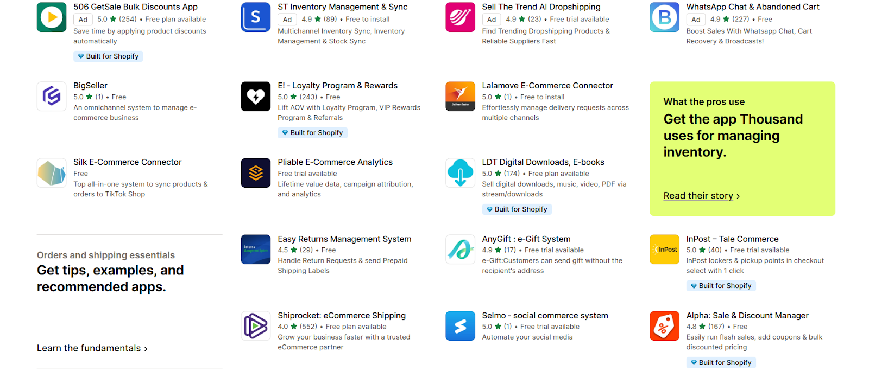Click the Alpha Sale & Discount Manager icon
869x371 pixels.
[x=664, y=326]
